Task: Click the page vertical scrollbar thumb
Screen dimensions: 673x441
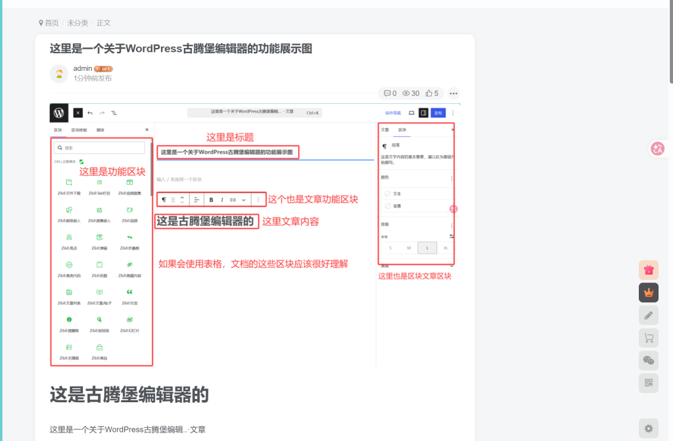Action: [671, 41]
